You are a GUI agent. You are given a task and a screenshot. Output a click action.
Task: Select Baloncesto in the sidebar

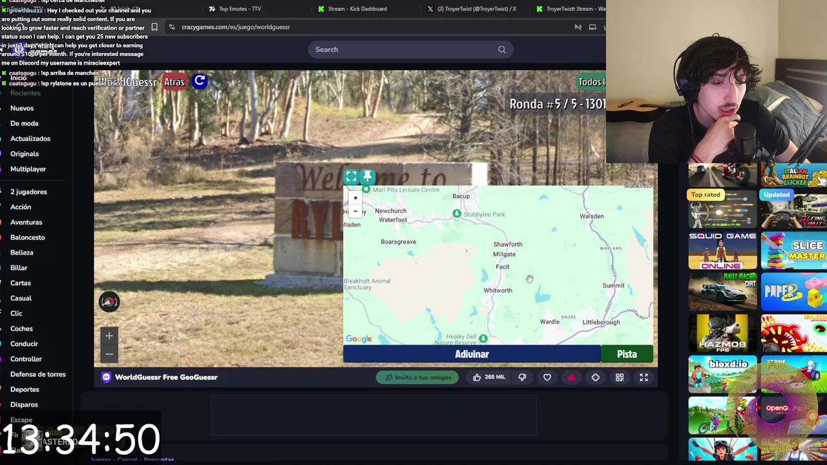coord(28,238)
